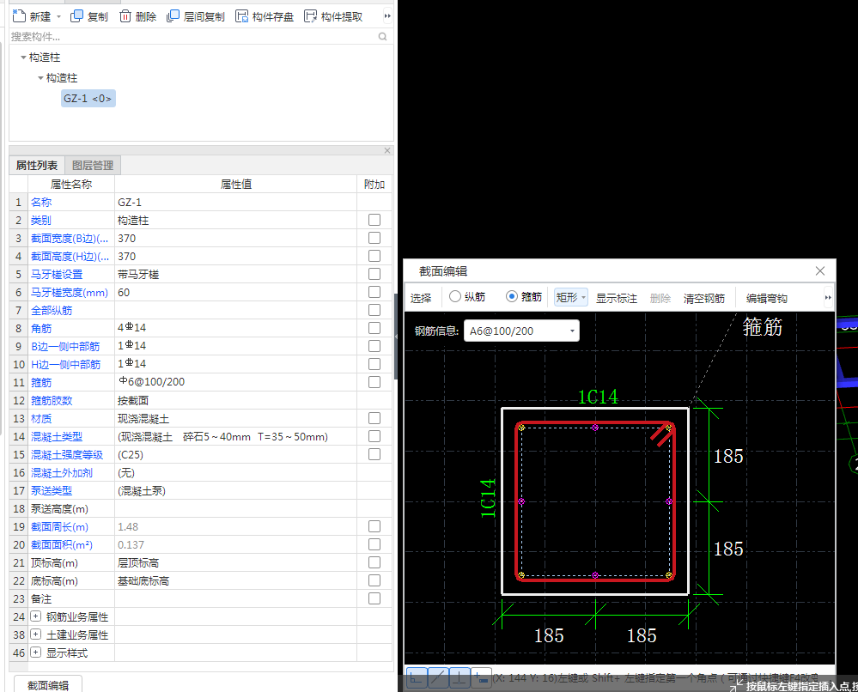The width and height of the screenshot is (858, 692).
Task: Expand the 显示样式 group
Action: (x=35, y=653)
